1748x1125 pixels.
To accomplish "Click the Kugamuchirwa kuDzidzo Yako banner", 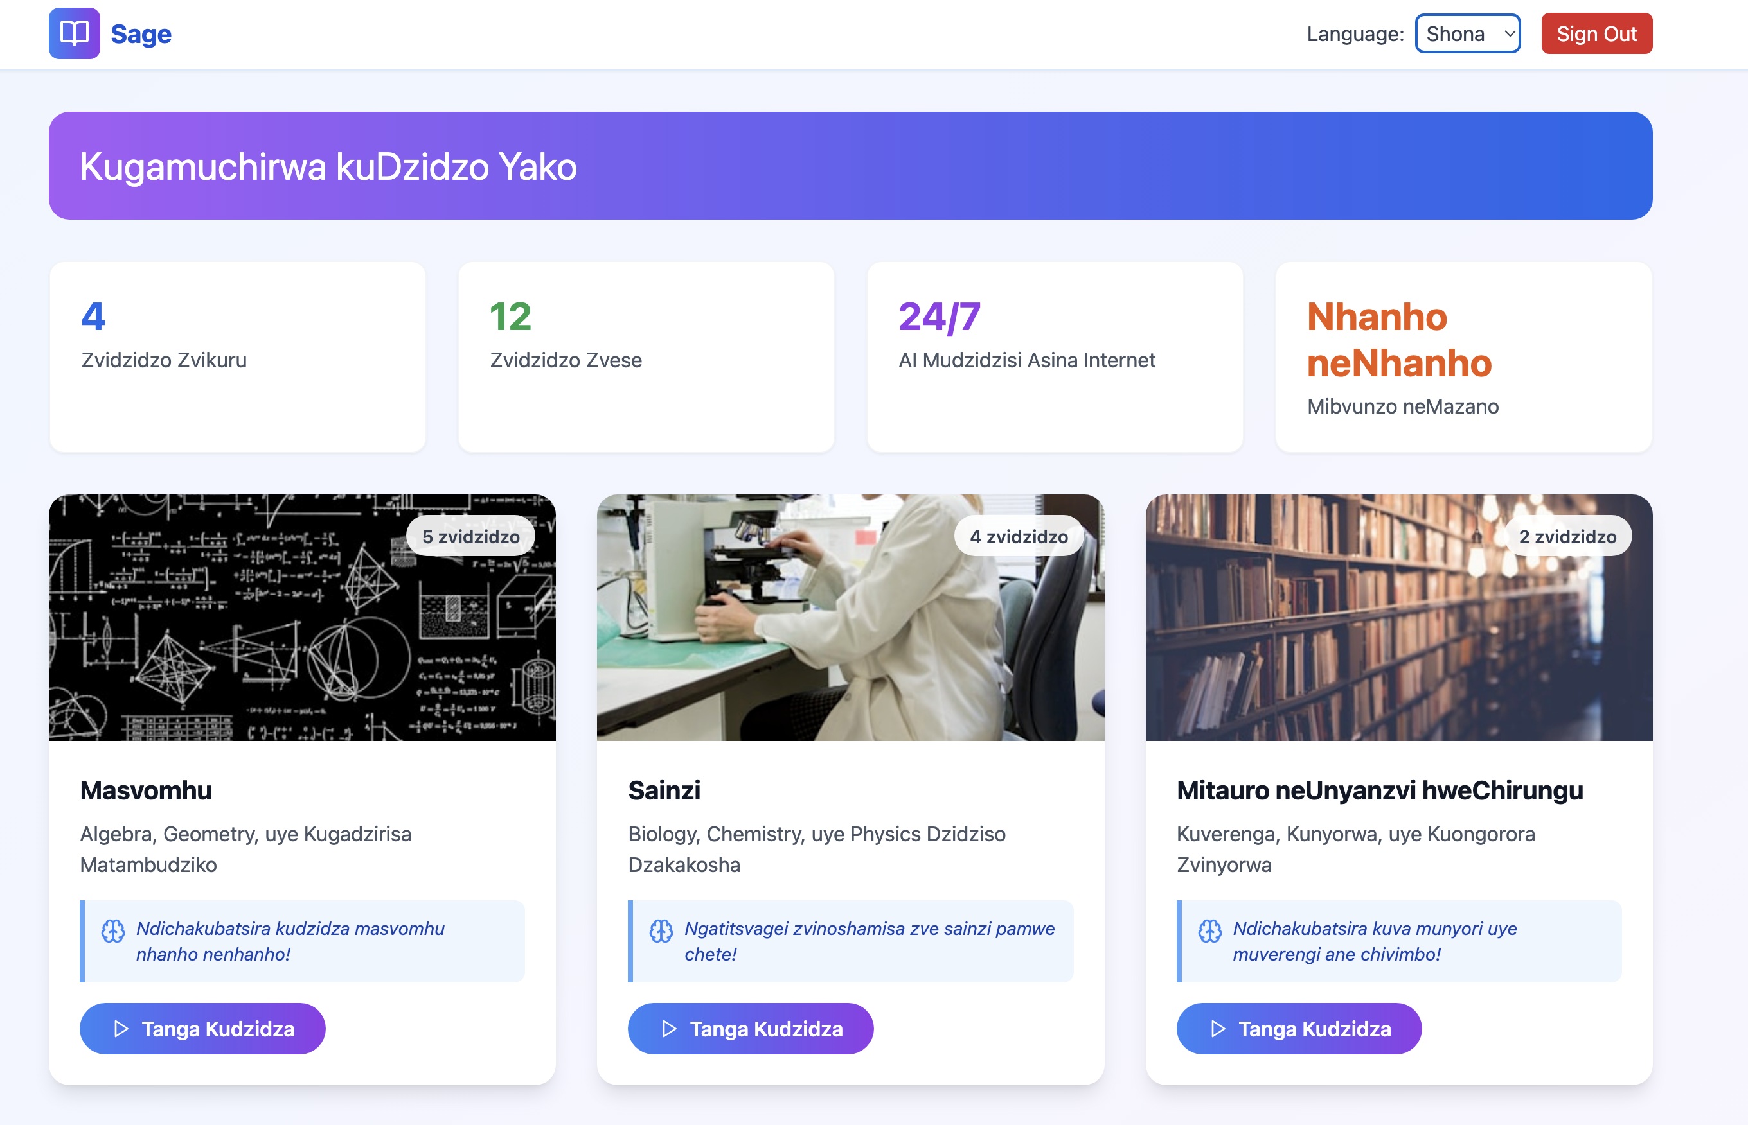I will coord(850,166).
